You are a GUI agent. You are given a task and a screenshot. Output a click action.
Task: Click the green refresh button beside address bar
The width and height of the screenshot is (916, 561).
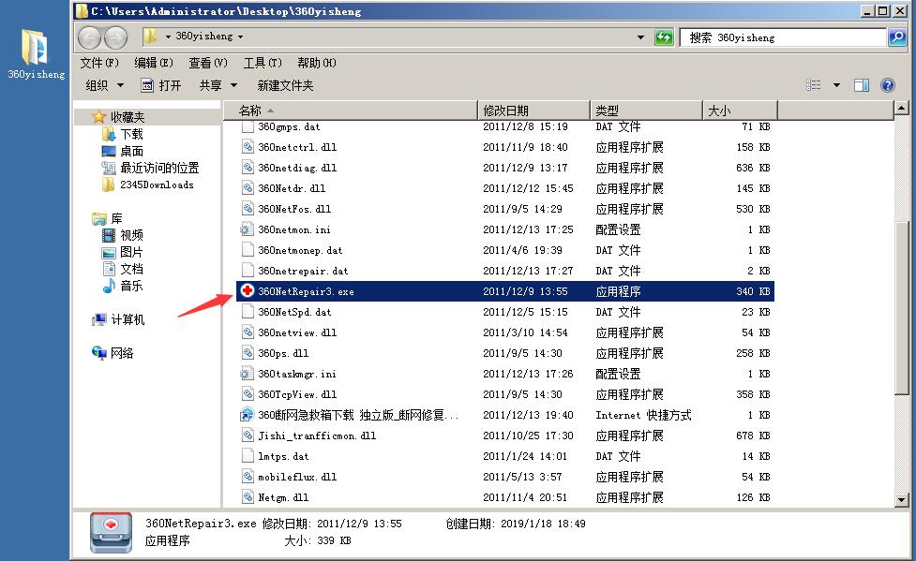664,37
